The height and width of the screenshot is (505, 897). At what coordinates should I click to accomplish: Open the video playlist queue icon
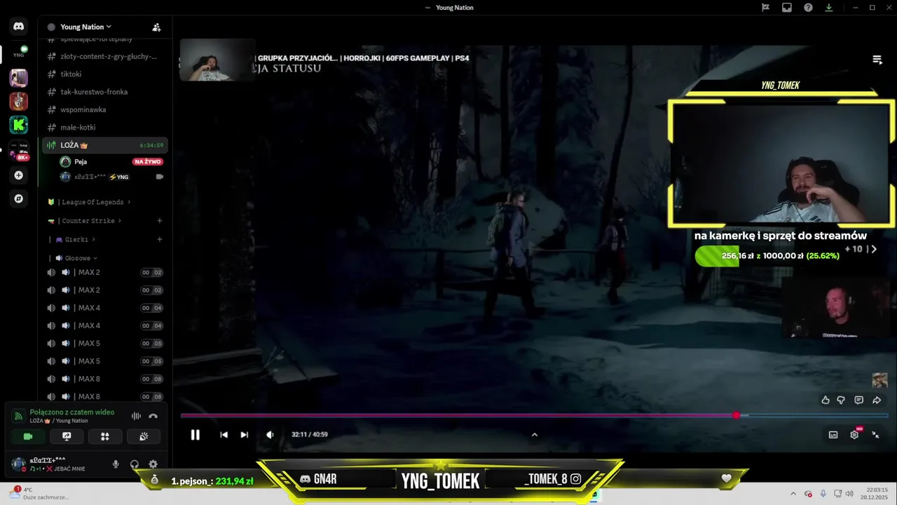(877, 60)
